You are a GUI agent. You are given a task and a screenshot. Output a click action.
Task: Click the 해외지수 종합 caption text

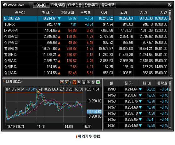[89, 136]
